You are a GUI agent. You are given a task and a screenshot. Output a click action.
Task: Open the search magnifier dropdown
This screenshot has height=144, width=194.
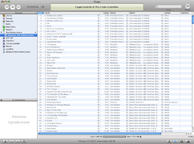tap(157, 7)
